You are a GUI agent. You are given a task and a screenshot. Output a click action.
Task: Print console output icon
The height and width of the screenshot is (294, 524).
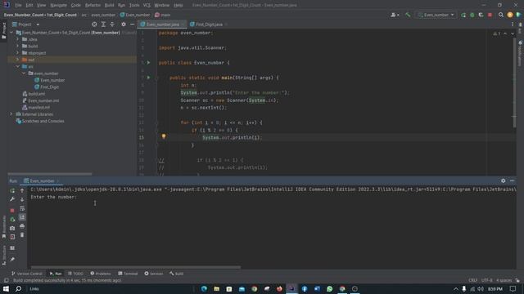[22, 226]
